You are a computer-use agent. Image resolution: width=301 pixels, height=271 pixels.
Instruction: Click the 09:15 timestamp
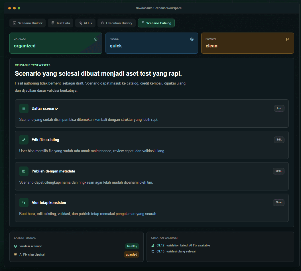160,251
